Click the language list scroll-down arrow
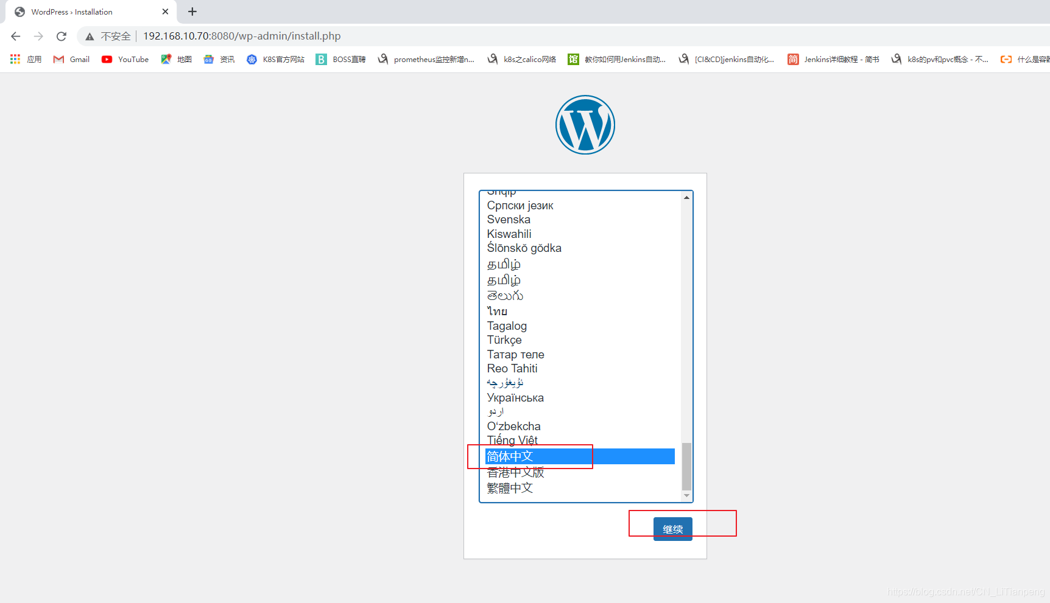The height and width of the screenshot is (603, 1050). pyautogui.click(x=686, y=496)
